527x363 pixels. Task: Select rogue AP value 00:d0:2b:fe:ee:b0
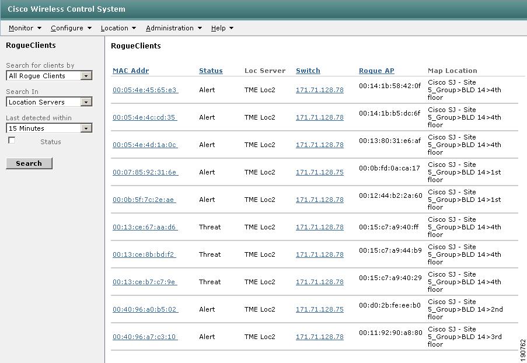tap(390, 306)
